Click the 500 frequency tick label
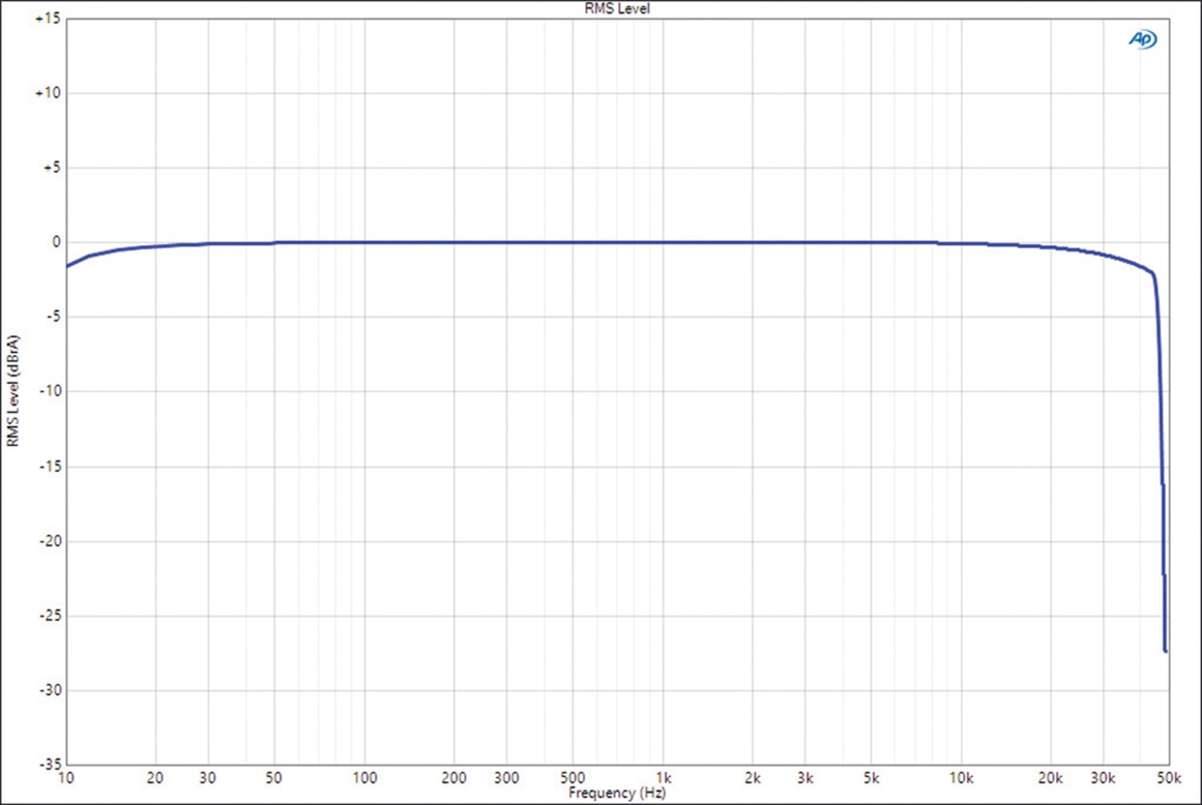Image resolution: width=1202 pixels, height=805 pixels. click(572, 778)
